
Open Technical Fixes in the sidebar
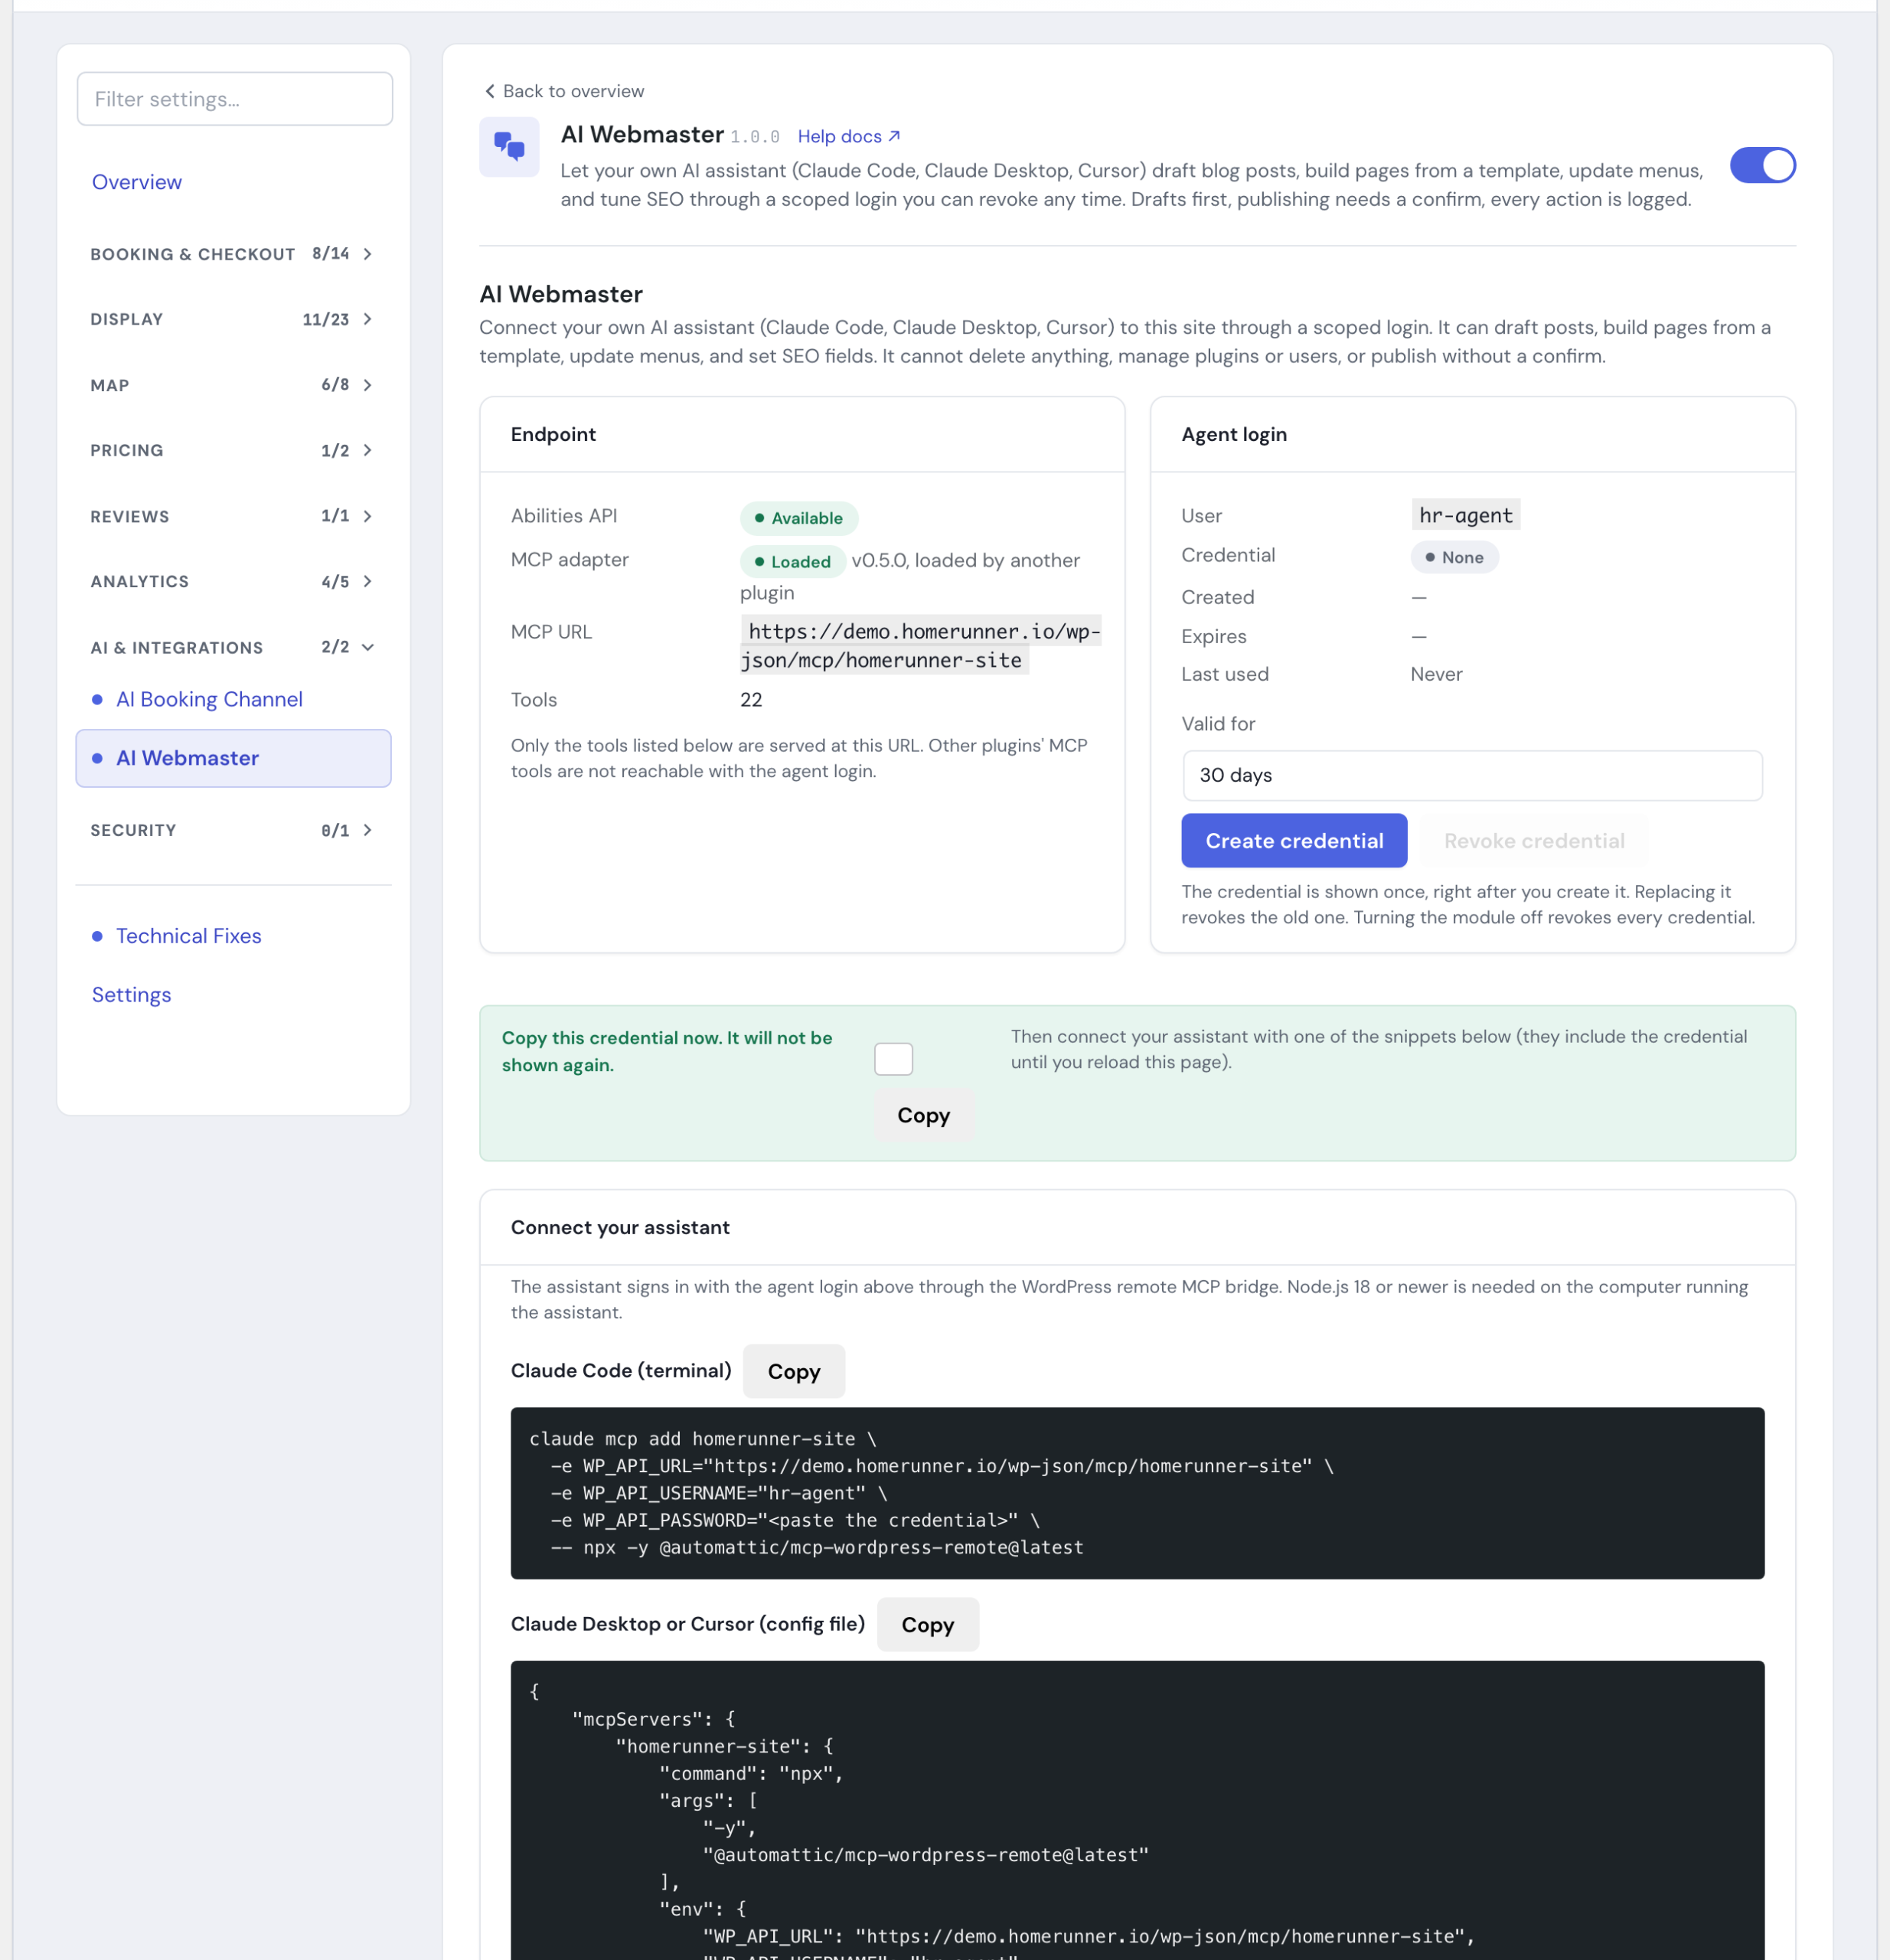coord(189,936)
